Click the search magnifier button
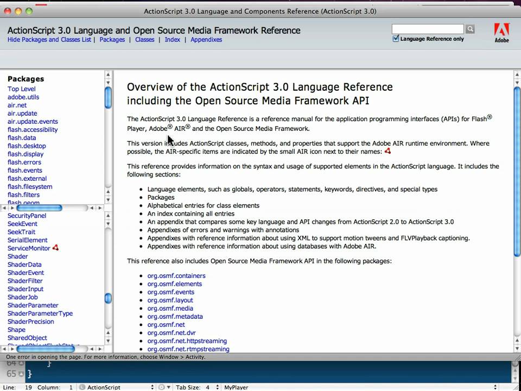Image resolution: width=521 pixels, height=391 pixels. 470,29
